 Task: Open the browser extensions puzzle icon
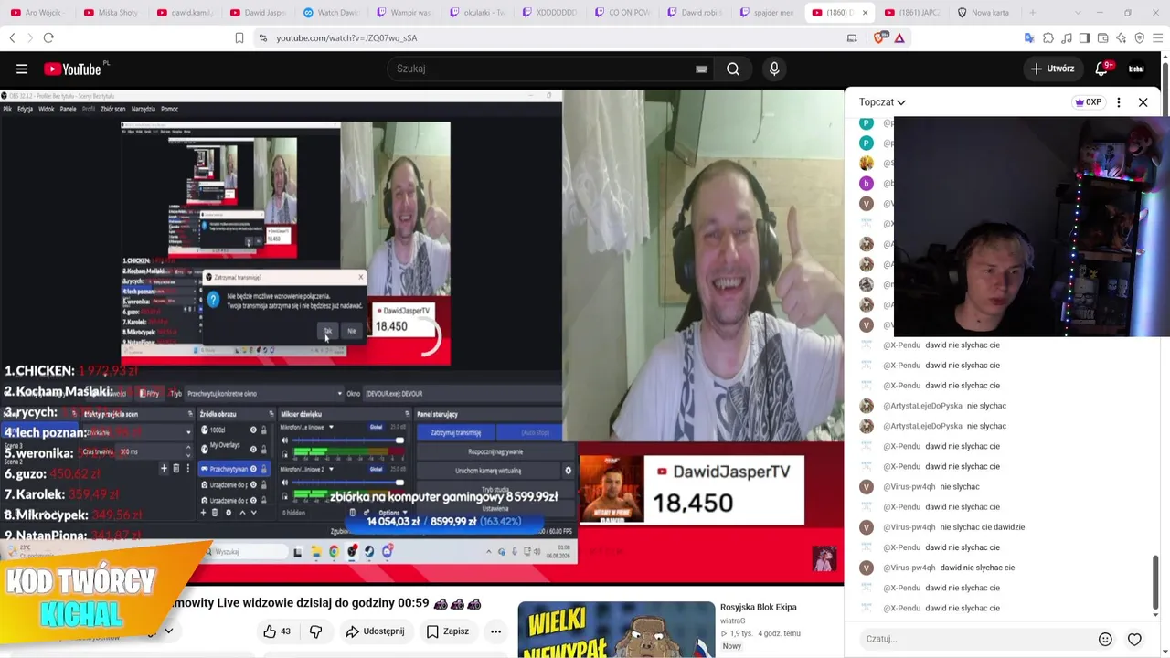coord(1048,37)
